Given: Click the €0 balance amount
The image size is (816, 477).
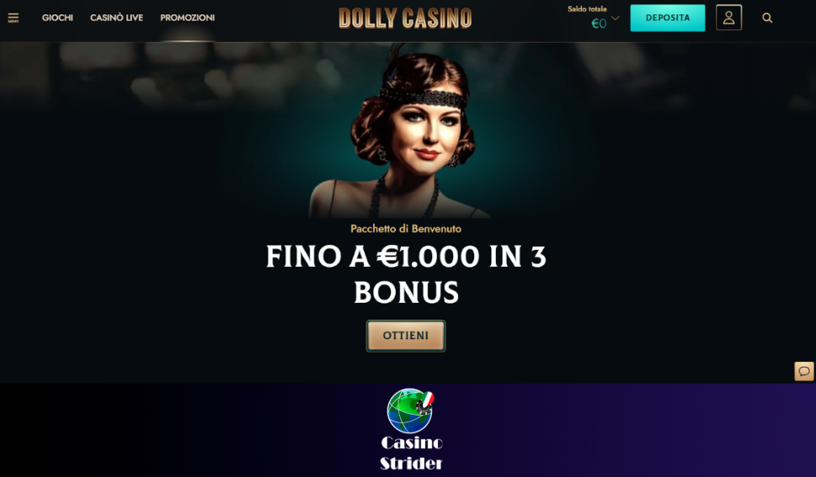Looking at the screenshot, I should [599, 24].
